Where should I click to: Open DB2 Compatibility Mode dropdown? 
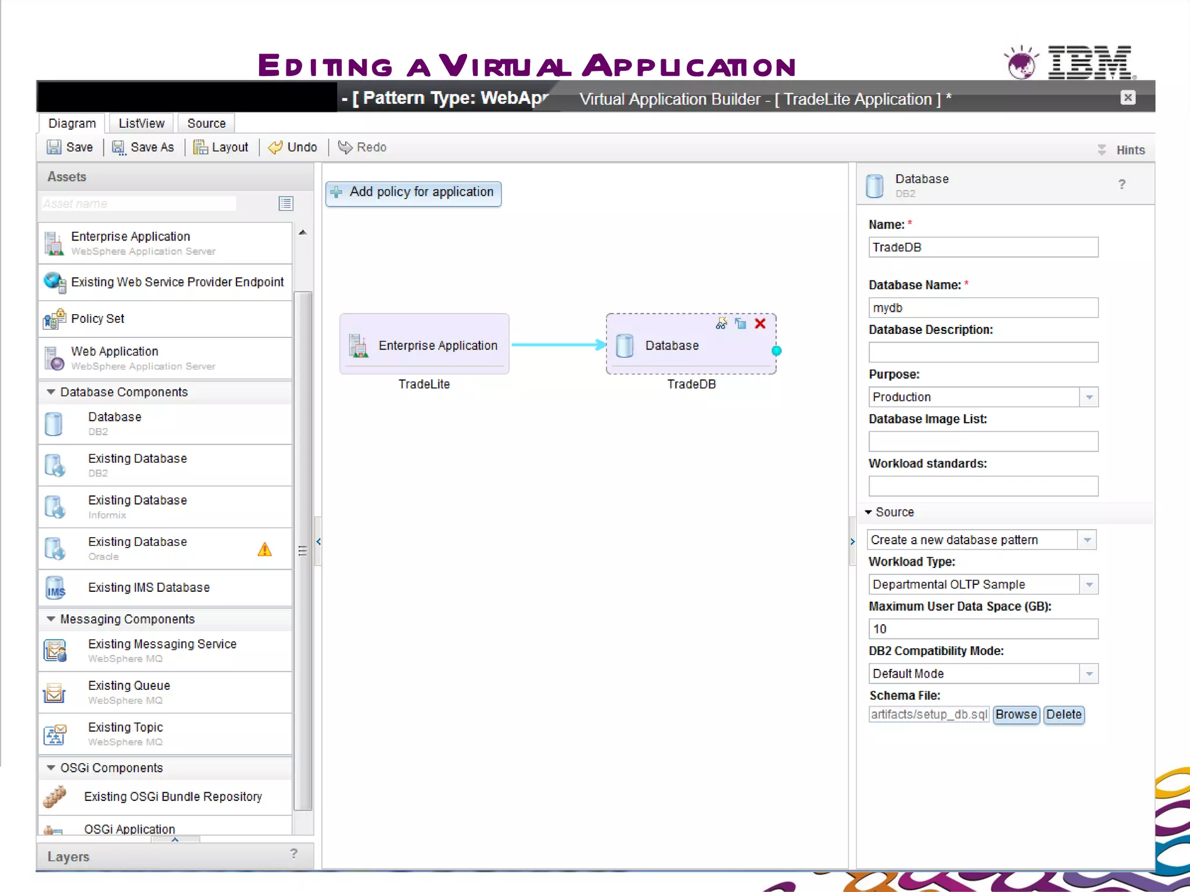(x=1089, y=674)
